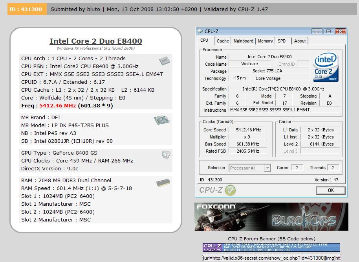Click the CPU-Z window title bar icon
Image resolution: width=359 pixels, height=262 pixels.
tap(200, 31)
